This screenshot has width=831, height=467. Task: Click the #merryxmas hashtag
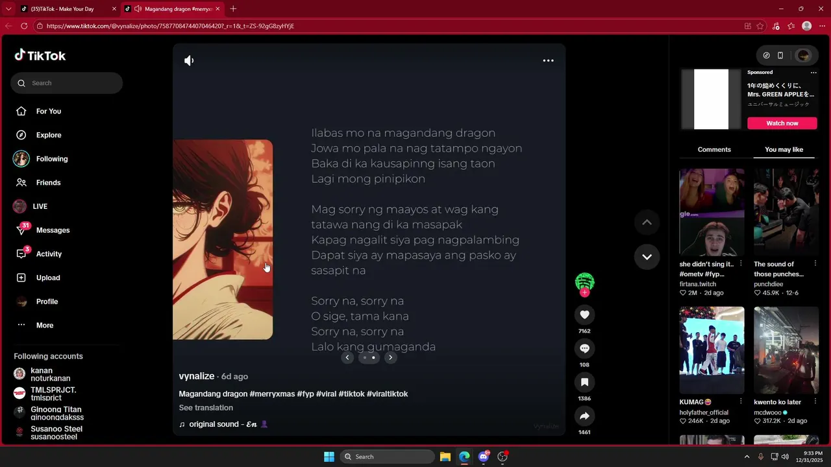(272, 394)
